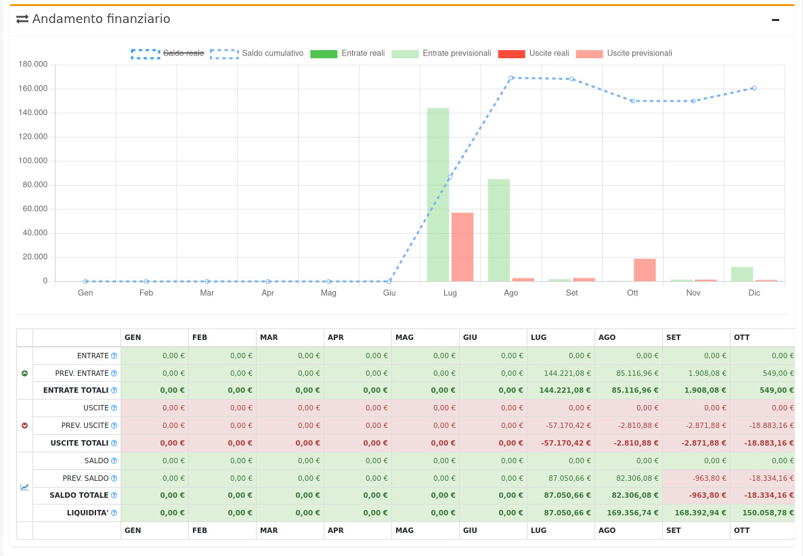This screenshot has height=556, width=803.
Task: Click transfer arrows icon beside Andamento finanziario
Action: coord(22,20)
